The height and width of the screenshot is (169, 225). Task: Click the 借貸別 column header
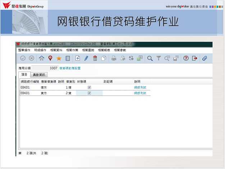[70, 82]
